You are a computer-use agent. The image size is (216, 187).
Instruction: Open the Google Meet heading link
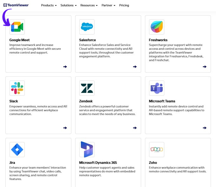19,40
